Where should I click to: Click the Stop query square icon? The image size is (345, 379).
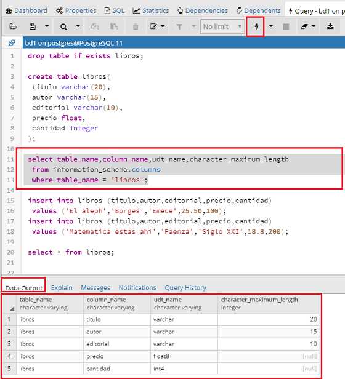(x=286, y=26)
